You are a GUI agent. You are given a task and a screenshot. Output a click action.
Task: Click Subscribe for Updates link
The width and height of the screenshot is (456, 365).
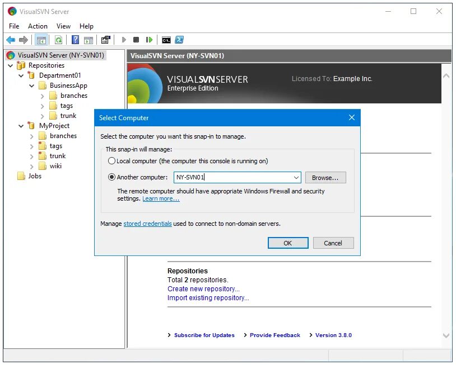[x=204, y=335]
